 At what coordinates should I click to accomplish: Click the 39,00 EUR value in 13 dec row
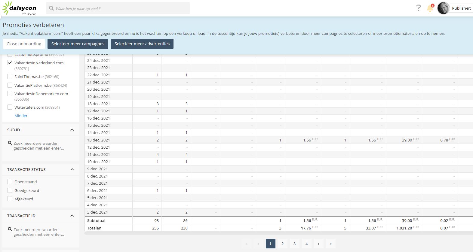[x=410, y=140]
